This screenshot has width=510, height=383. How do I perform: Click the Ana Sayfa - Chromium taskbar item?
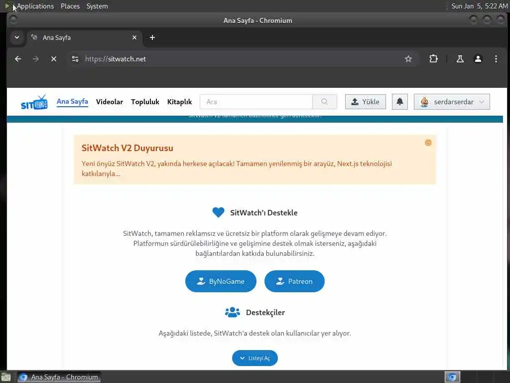[x=59, y=377]
